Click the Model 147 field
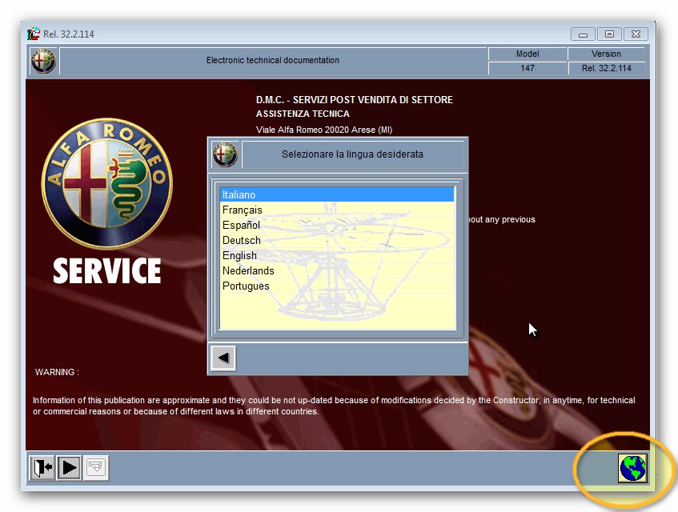Viewport: 678px width, 512px height. pos(527,68)
